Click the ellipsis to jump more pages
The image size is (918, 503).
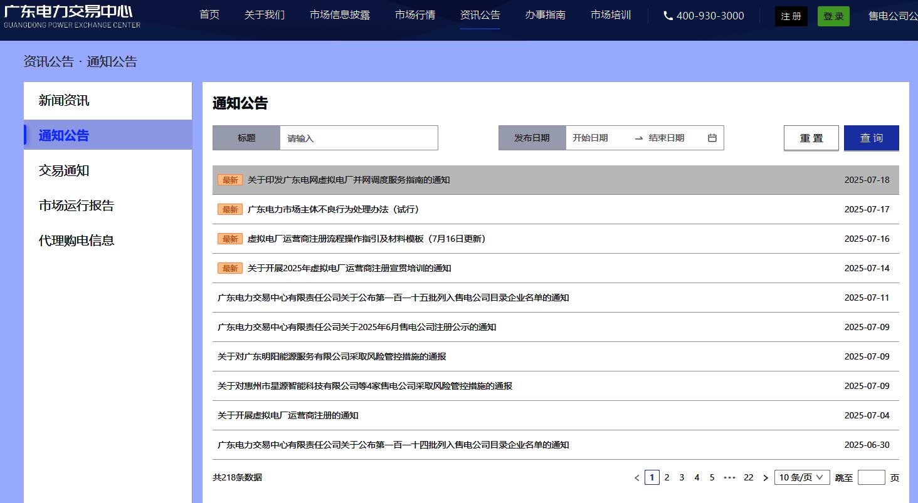(x=729, y=477)
